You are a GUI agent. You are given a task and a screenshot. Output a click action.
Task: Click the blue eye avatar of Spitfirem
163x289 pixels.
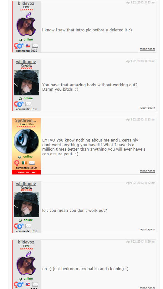point(26,141)
